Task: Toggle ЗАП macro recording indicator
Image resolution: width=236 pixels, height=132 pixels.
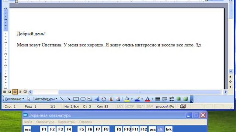Action: click(119, 107)
